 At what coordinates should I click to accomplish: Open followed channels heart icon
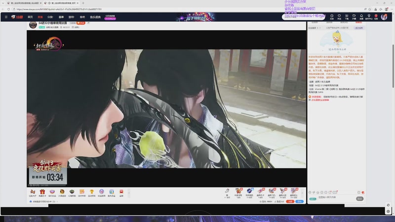point(339,17)
